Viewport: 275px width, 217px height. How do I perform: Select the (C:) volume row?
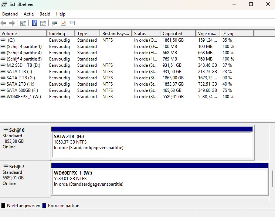point(118,40)
